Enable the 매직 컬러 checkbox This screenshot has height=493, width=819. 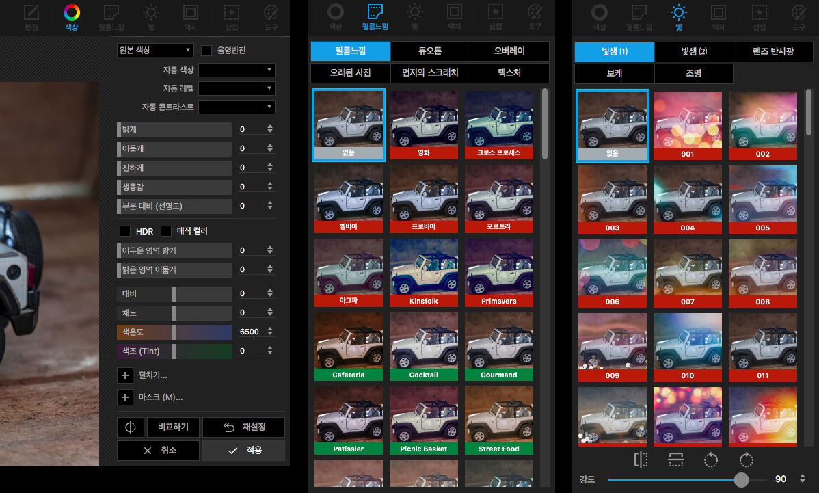[166, 231]
